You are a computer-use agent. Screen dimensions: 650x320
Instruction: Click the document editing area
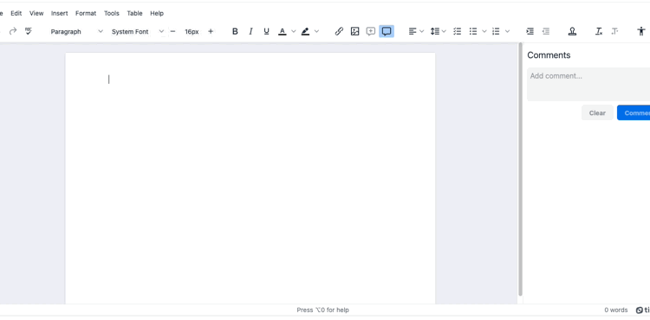click(250, 178)
